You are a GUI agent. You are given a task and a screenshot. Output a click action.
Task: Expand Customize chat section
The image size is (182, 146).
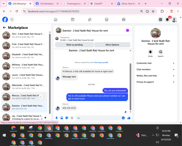(155, 63)
